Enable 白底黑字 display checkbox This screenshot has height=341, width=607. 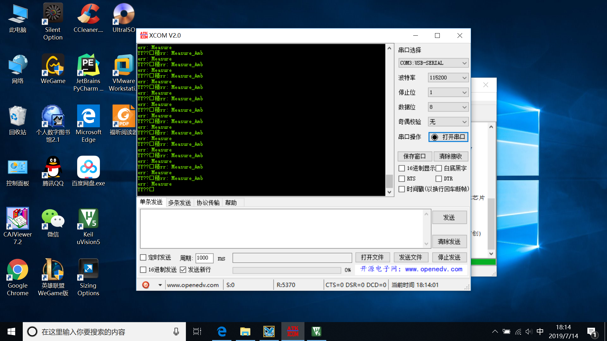pos(438,168)
